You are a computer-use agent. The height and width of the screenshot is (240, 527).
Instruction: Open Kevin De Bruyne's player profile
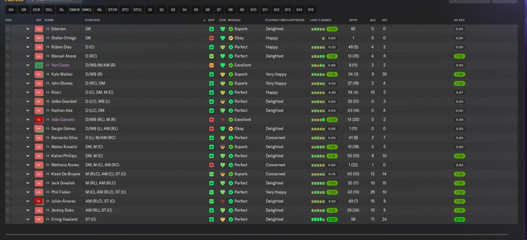click(66, 174)
